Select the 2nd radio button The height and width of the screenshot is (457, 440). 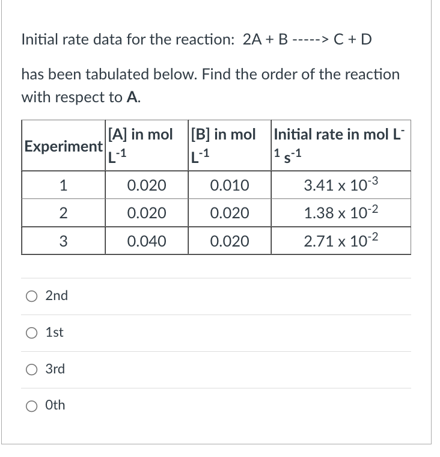31,296
